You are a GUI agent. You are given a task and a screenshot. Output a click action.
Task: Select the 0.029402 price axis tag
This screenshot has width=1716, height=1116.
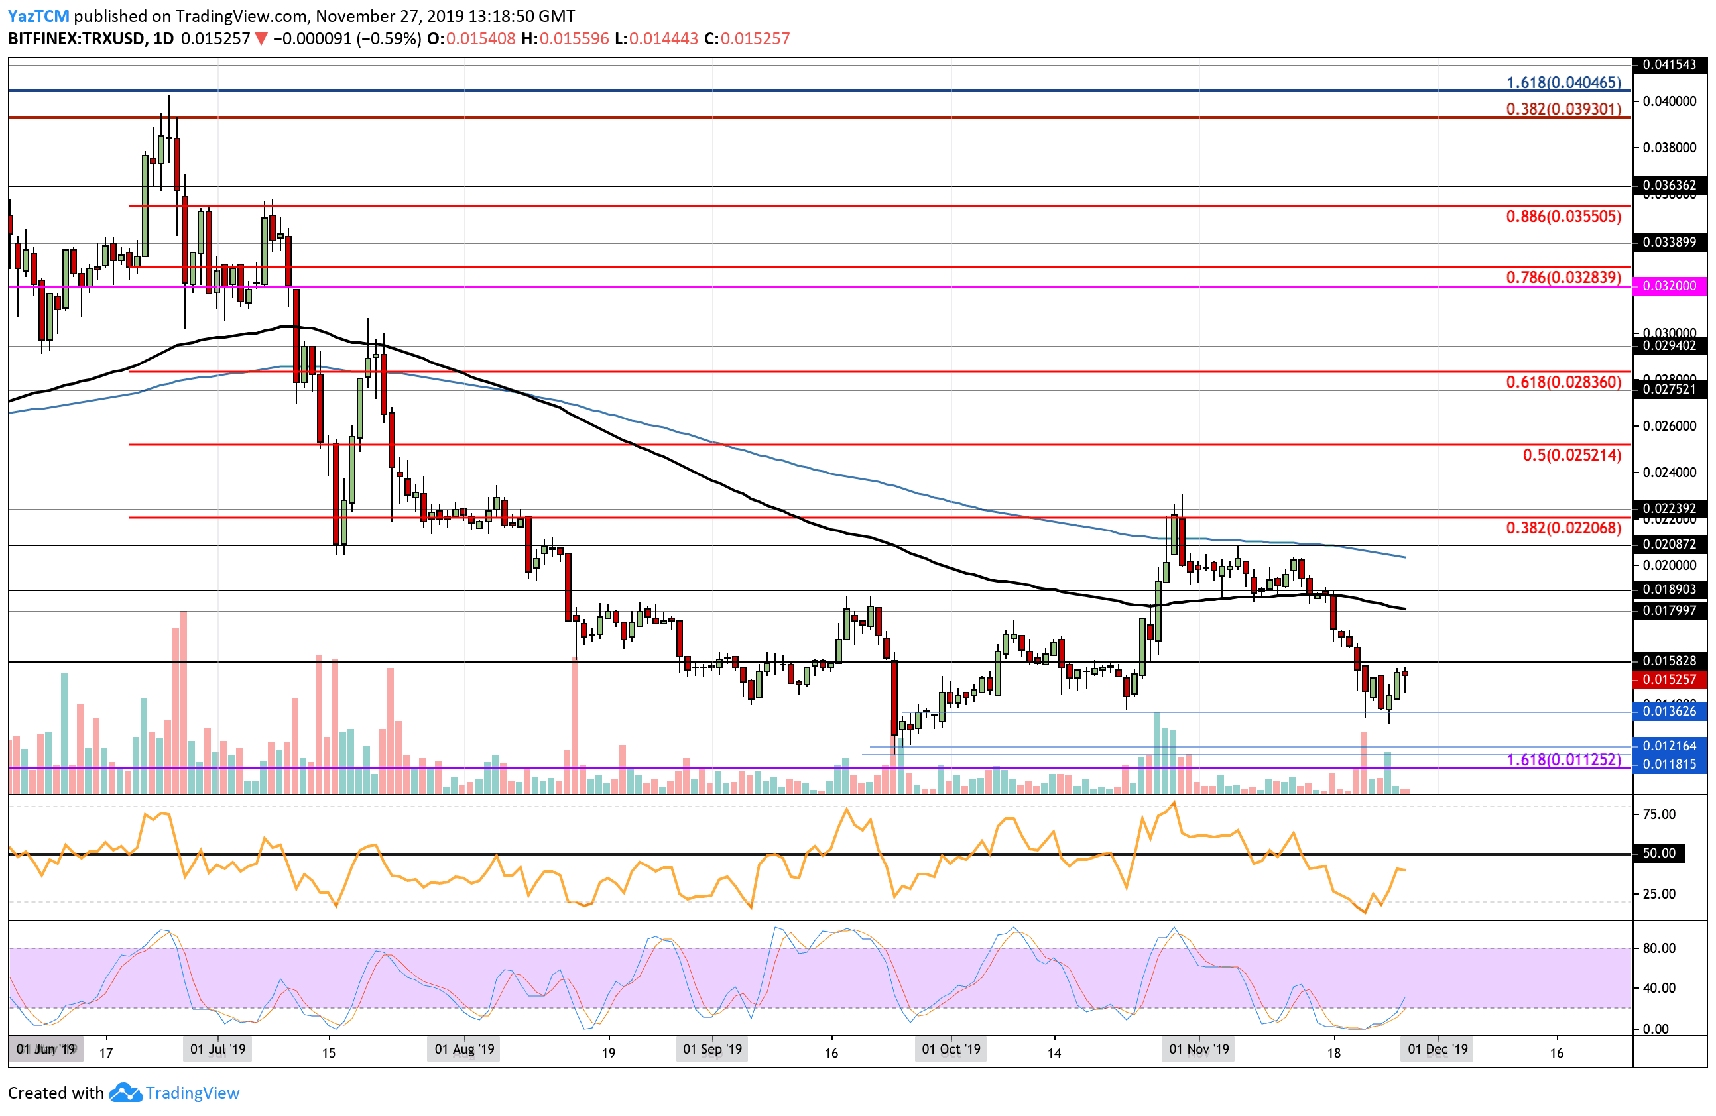(1670, 346)
